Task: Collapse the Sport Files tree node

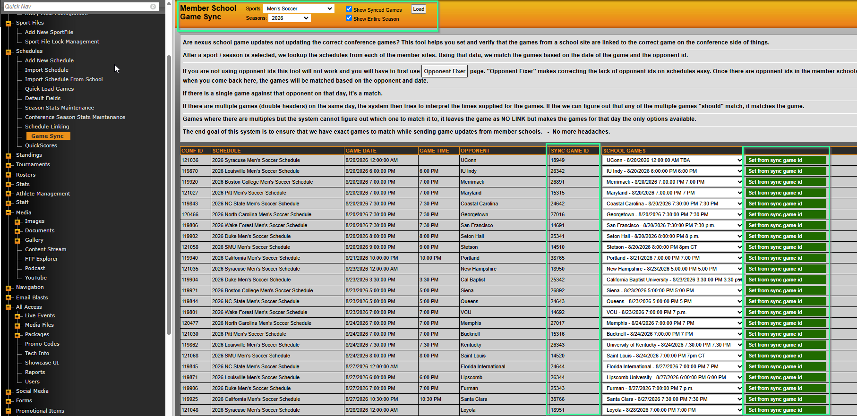Action: pos(8,23)
